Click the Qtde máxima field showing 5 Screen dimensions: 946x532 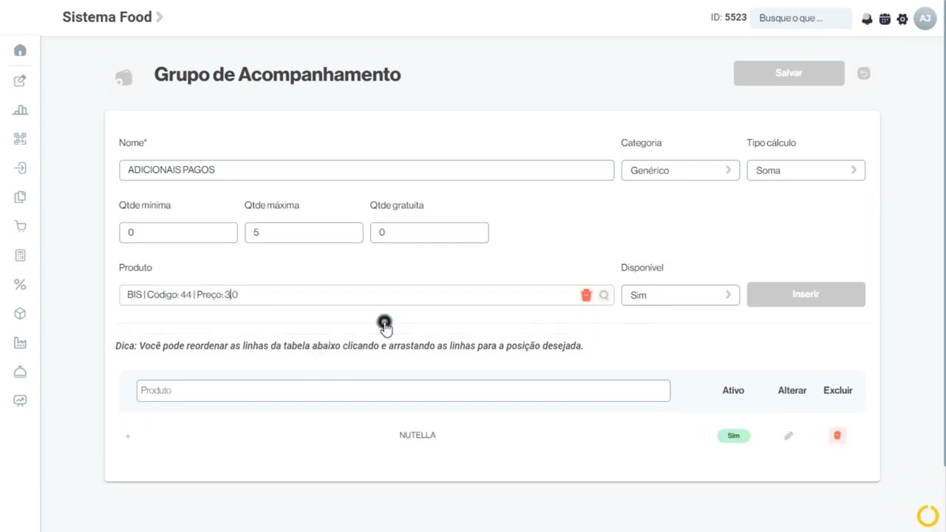point(304,232)
